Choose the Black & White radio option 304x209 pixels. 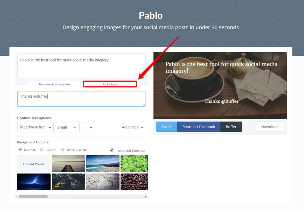63,150
